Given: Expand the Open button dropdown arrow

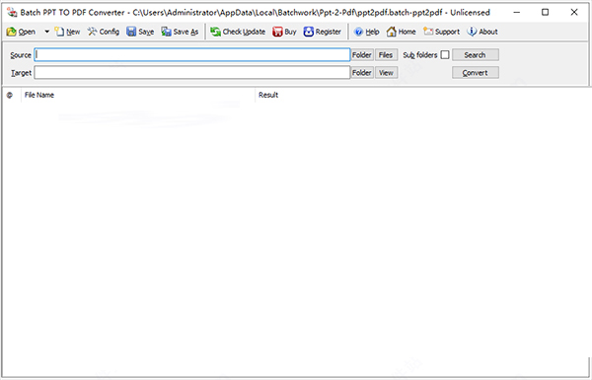Looking at the screenshot, I should coord(46,32).
